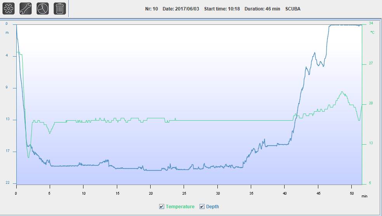Click the 'Duration: 46 min' text
382x216 pixels.
pos(262,9)
